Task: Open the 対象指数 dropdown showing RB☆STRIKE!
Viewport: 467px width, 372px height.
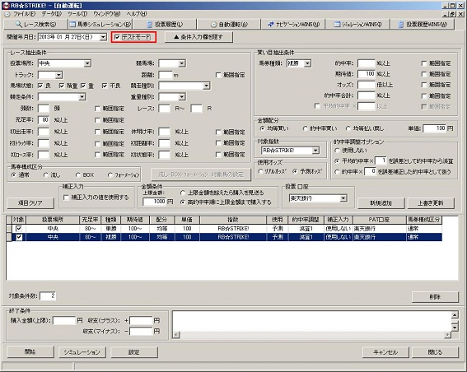Action: click(315, 151)
